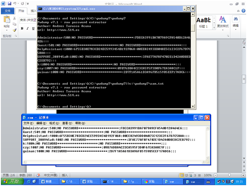Open Notepad's 帮助(H) menu
Screen dimensions: 247x186
click(80, 123)
